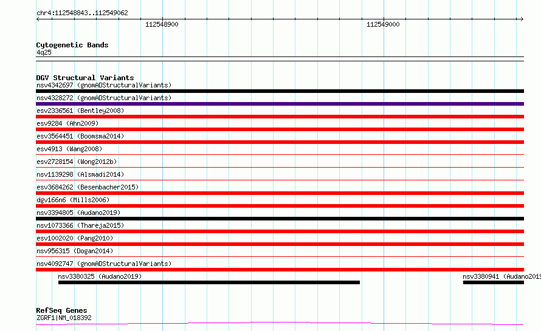Click the black bar for nsv3380325
The image size is (541, 331).
(x=209, y=282)
